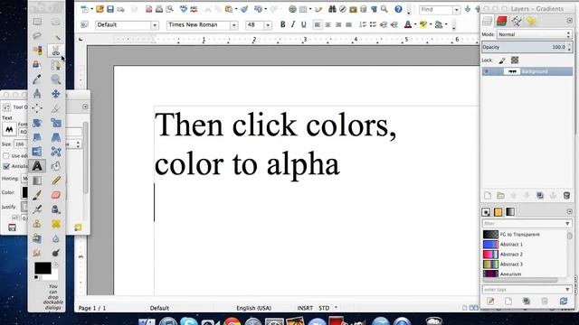This screenshot has width=579, height=325.
Task: Select the Zoom magnifier tool
Action: tap(56, 79)
